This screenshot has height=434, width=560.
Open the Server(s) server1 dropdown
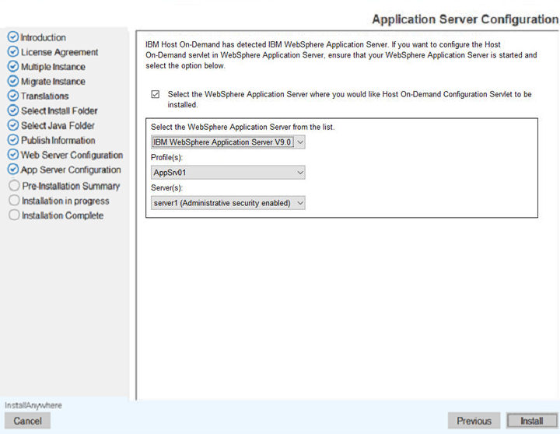tap(228, 203)
